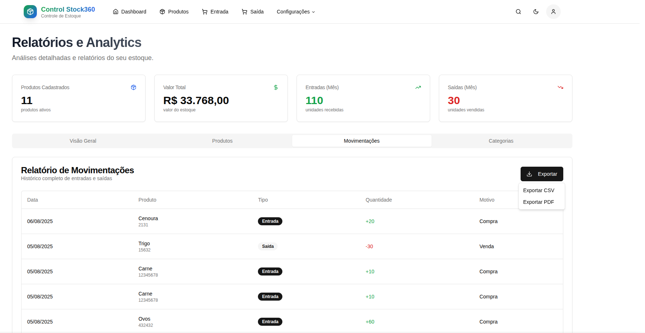
Task: Click the upward trend icon on Entradas card
Action: click(x=418, y=87)
